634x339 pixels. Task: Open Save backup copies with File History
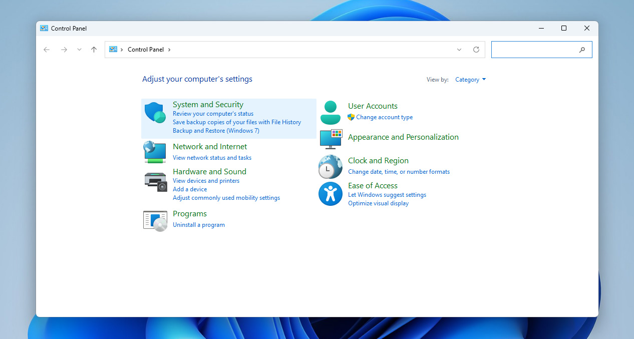pos(237,122)
